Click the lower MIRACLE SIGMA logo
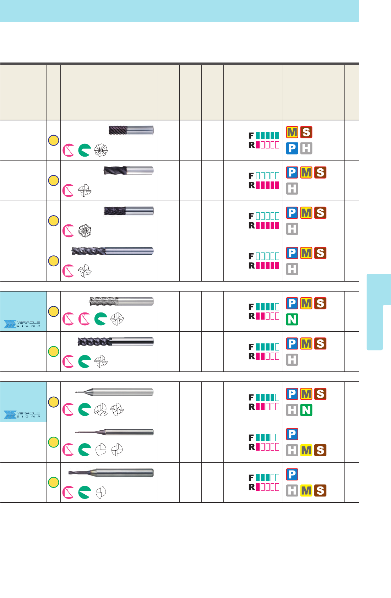The height and width of the screenshot is (598, 391). coord(22,414)
